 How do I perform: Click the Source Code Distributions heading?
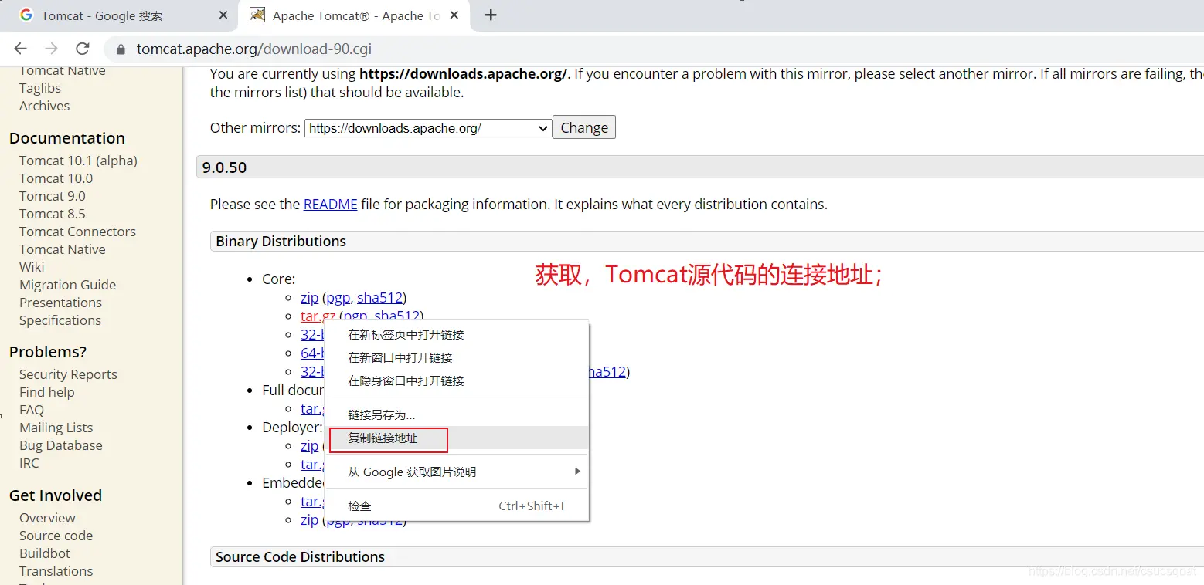(300, 557)
